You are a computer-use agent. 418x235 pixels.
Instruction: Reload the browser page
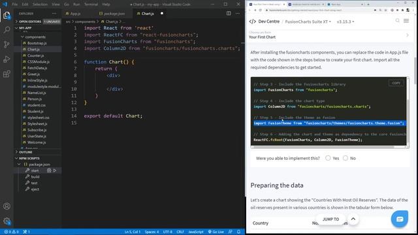[x=260, y=10]
